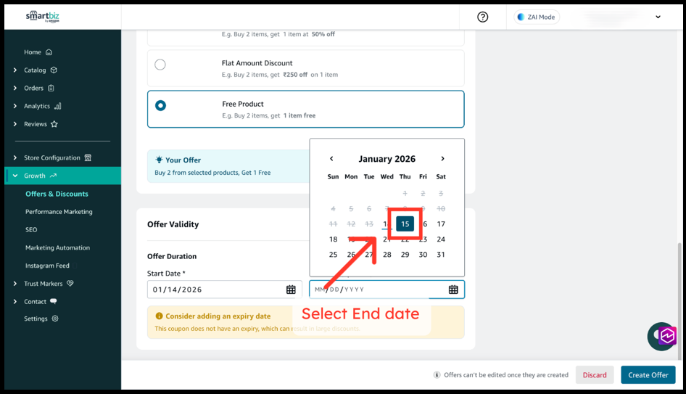
Task: Expand the Catalog menu section
Action: [15, 70]
